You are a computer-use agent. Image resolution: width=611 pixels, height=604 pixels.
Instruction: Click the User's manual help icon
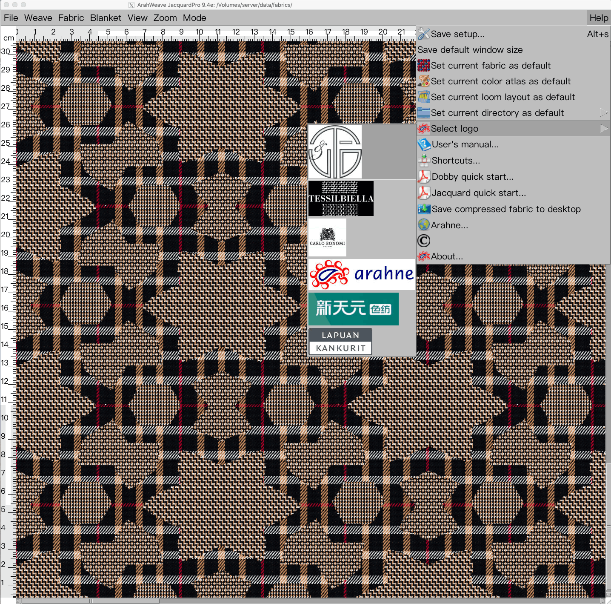424,144
